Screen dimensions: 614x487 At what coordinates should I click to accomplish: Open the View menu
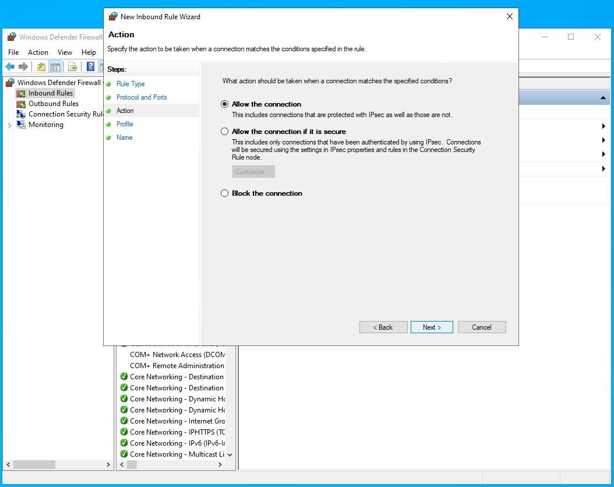coord(65,52)
